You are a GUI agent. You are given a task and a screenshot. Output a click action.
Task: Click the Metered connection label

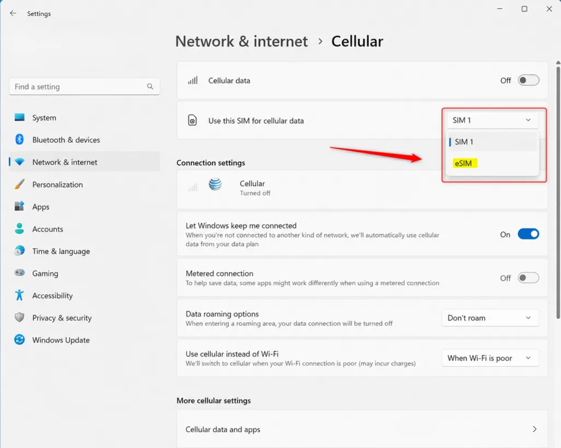click(x=219, y=273)
